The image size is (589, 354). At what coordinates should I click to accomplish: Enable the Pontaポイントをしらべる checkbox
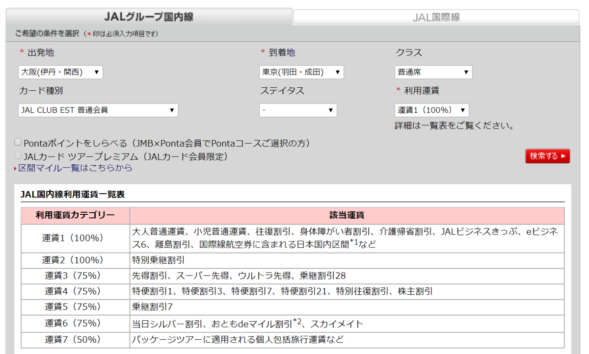click(18, 143)
